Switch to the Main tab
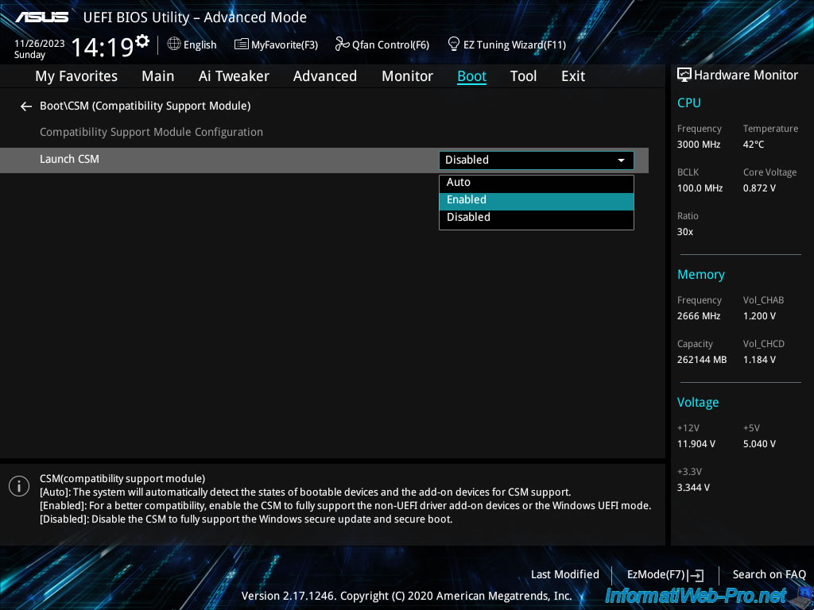The height and width of the screenshot is (610, 814). pos(158,76)
